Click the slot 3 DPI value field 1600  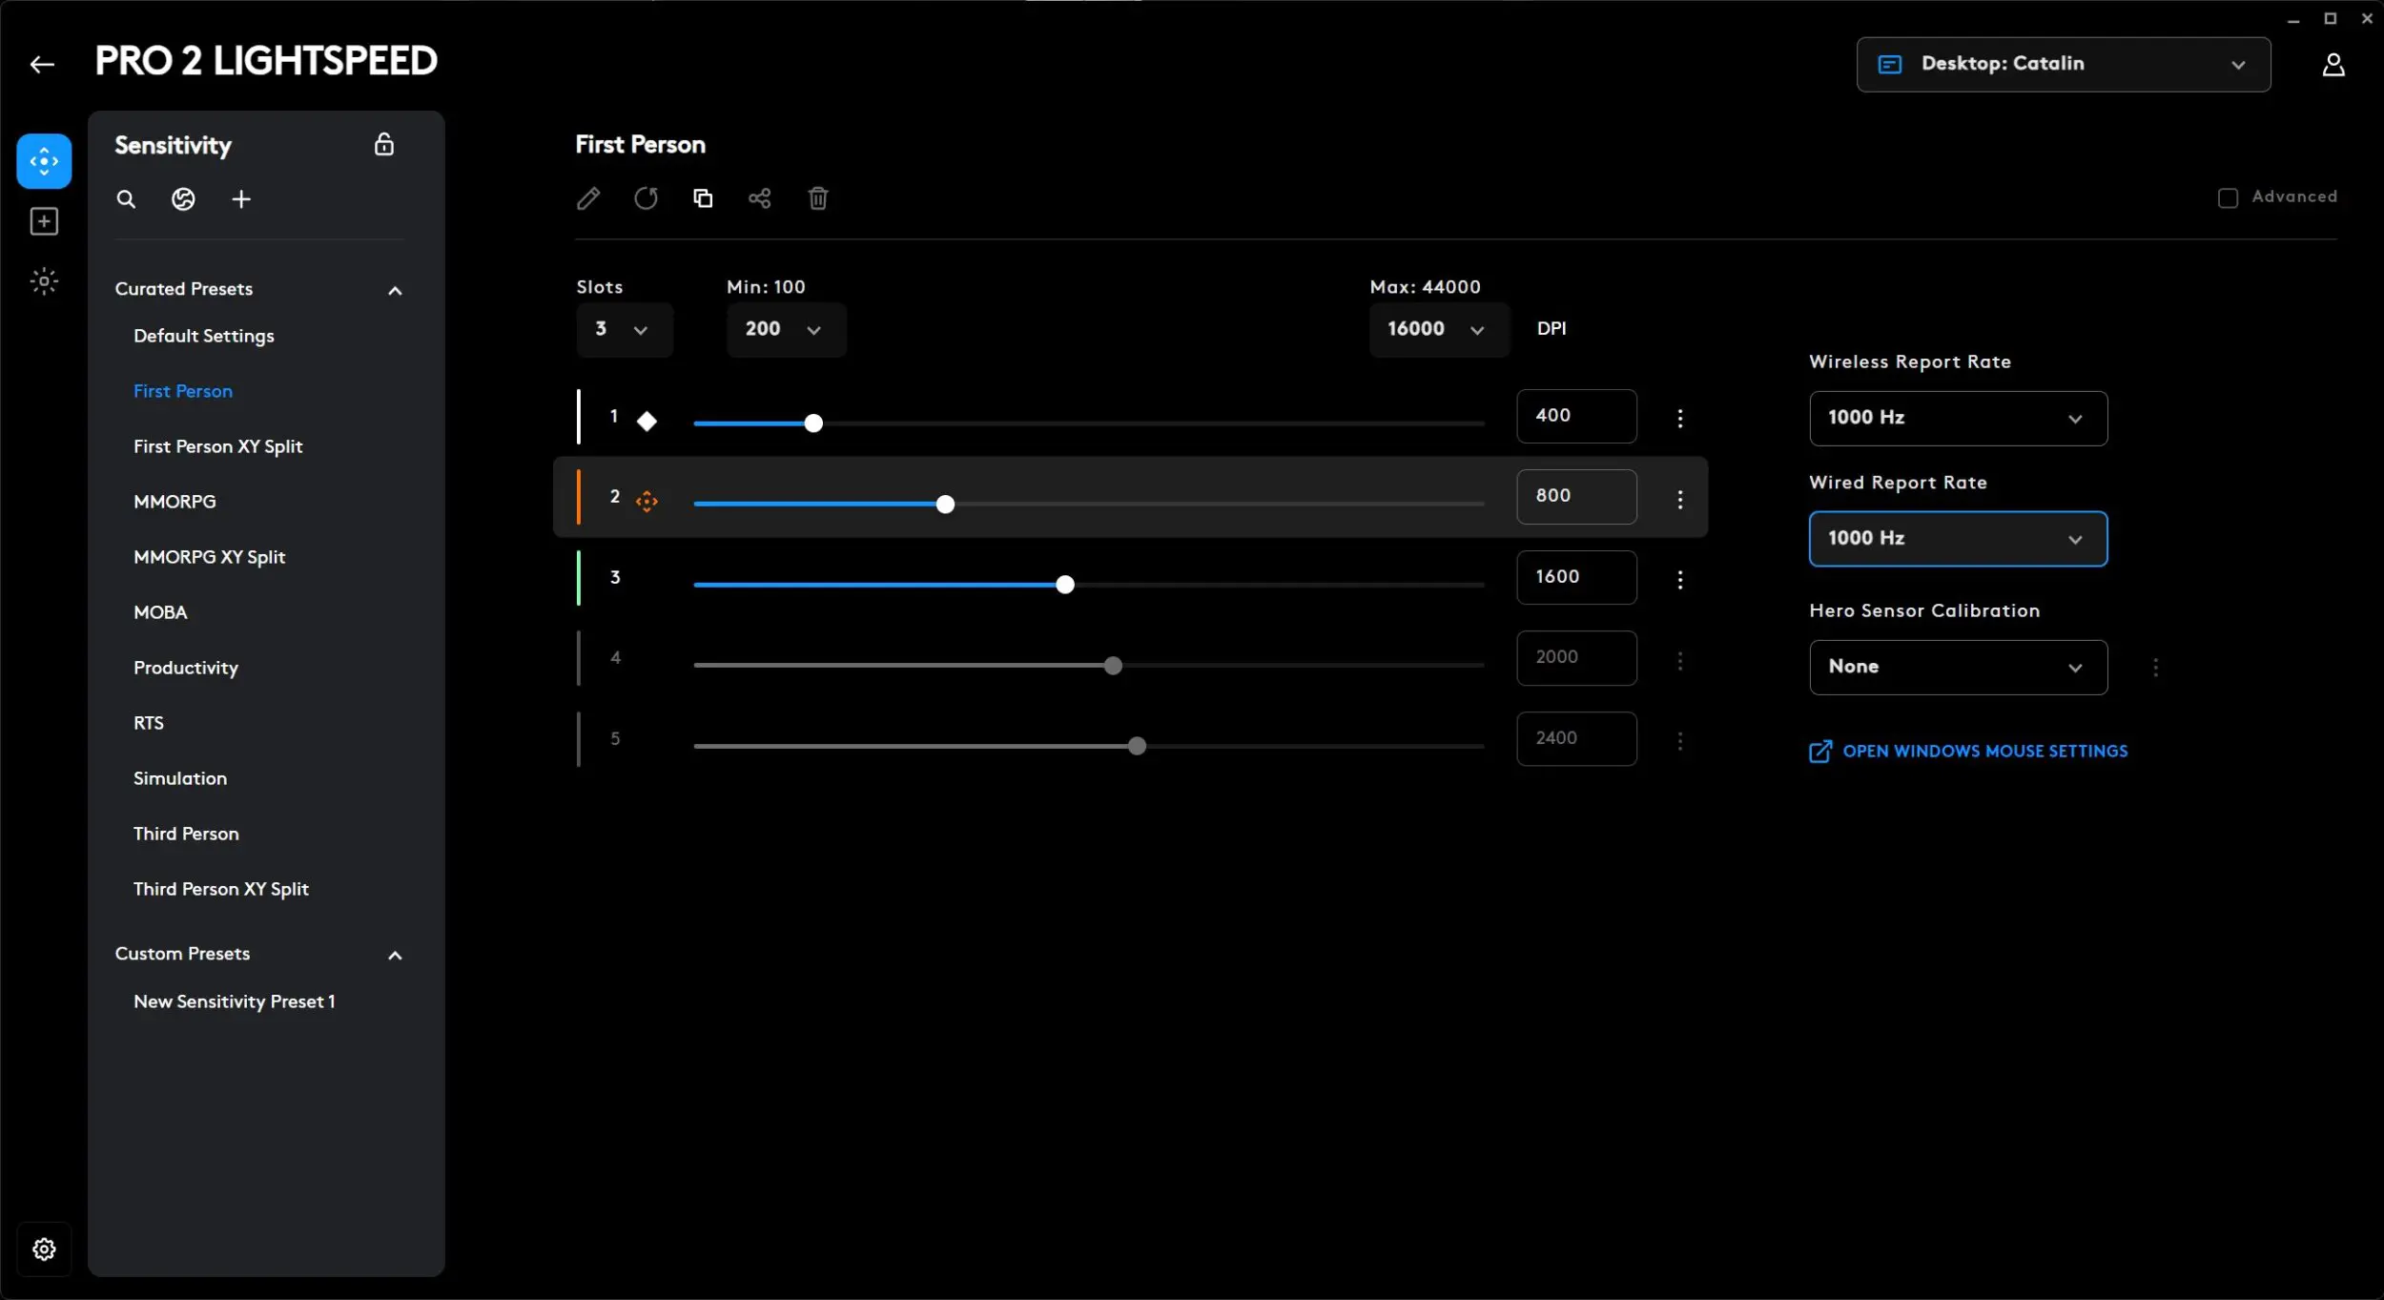tap(1576, 577)
